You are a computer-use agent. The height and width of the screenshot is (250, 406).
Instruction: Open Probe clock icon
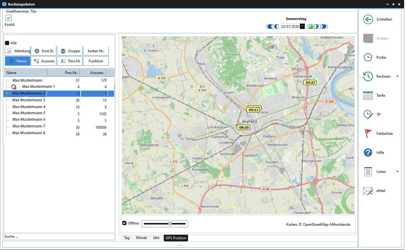click(x=368, y=57)
